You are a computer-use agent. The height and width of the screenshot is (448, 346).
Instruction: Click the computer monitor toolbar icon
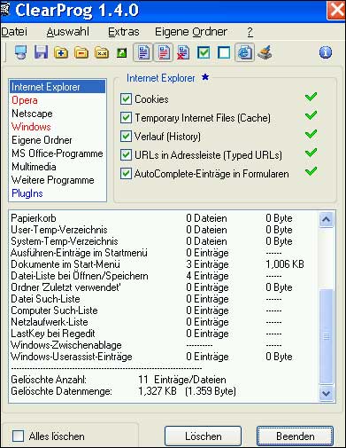[21, 52]
